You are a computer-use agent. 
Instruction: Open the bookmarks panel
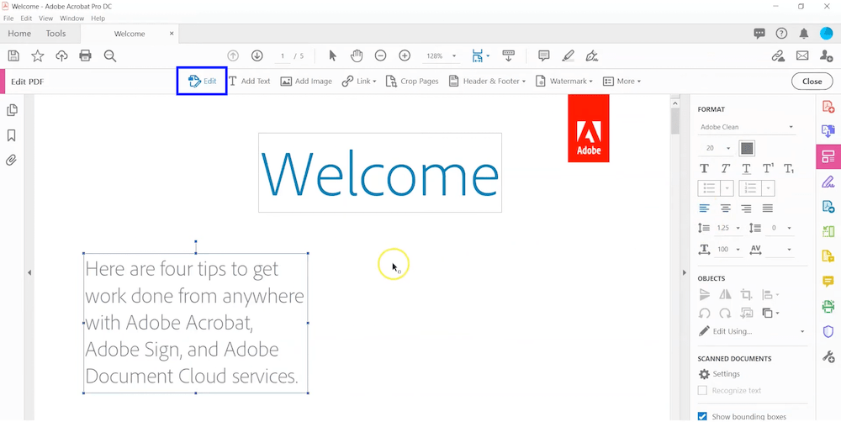12,135
